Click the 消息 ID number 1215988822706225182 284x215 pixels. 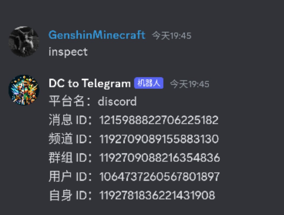click(x=159, y=120)
